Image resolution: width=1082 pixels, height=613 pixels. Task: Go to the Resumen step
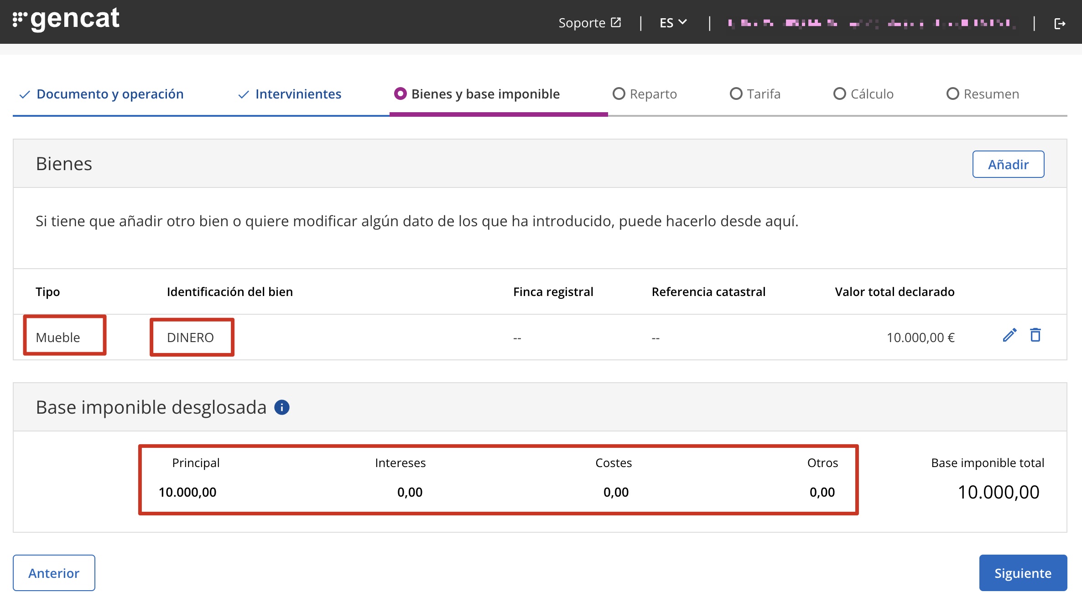(991, 94)
